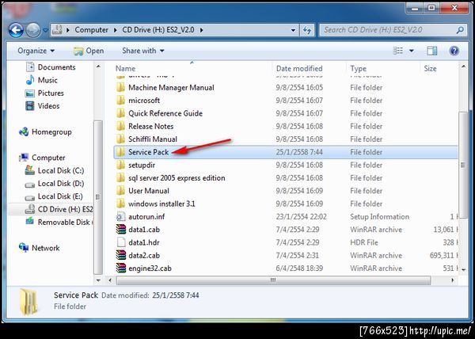
Task: Select Removable Disk in the sidebar
Action: (x=63, y=222)
